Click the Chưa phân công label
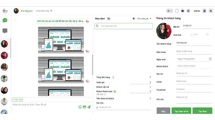This screenshot has width=215, height=120. pyautogui.click(x=42, y=11)
